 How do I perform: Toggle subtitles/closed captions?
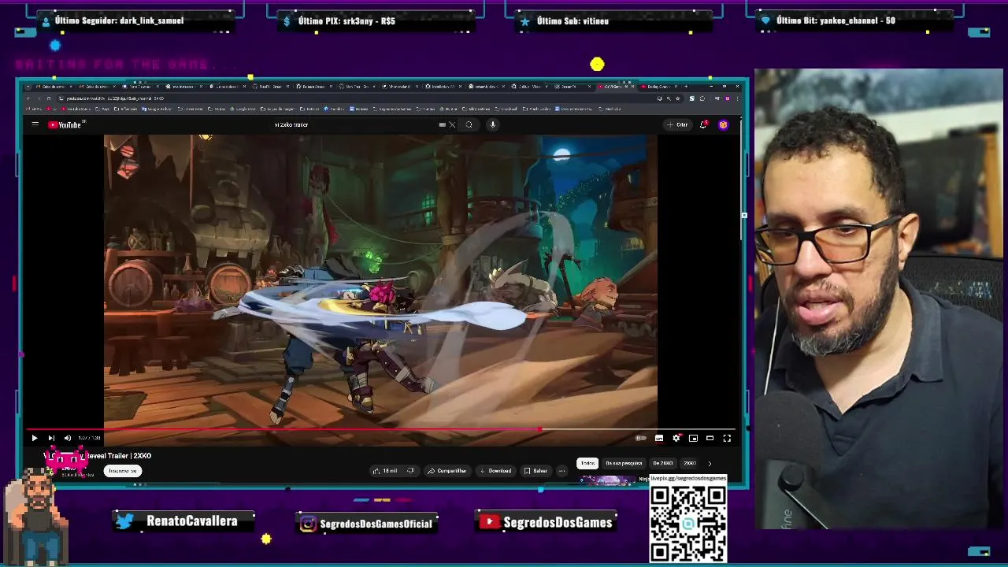659,438
